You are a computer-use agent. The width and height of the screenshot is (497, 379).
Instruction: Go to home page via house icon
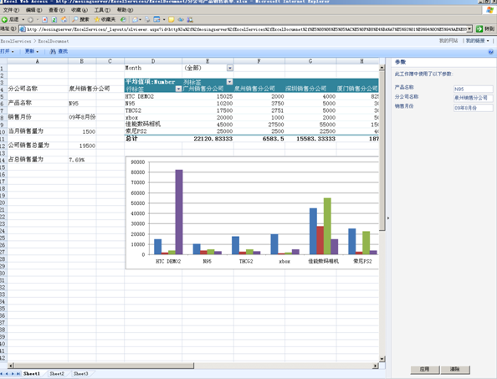point(64,19)
